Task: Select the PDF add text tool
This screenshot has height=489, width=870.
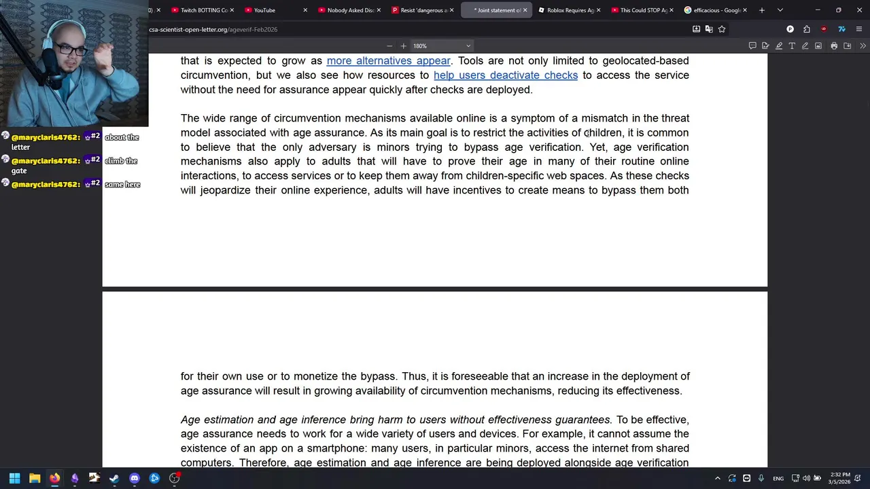Action: click(x=792, y=46)
